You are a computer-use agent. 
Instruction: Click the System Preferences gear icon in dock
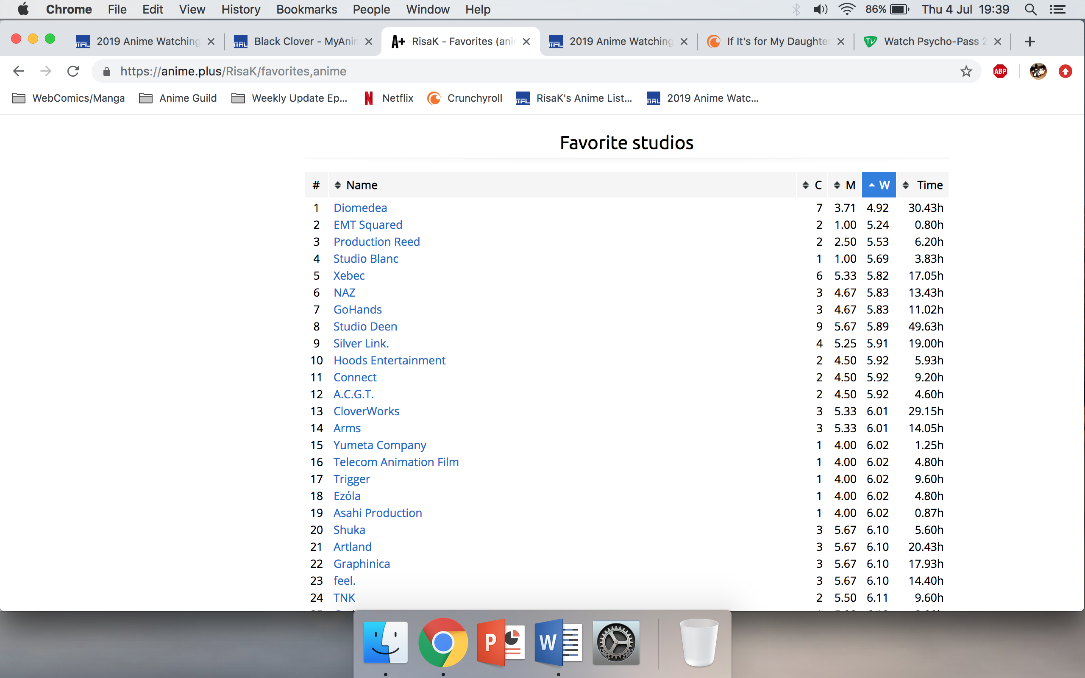click(616, 644)
